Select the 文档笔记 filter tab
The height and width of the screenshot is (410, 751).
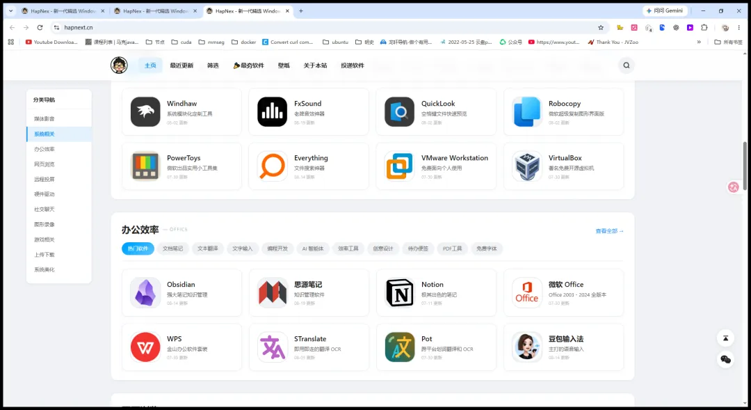173,249
